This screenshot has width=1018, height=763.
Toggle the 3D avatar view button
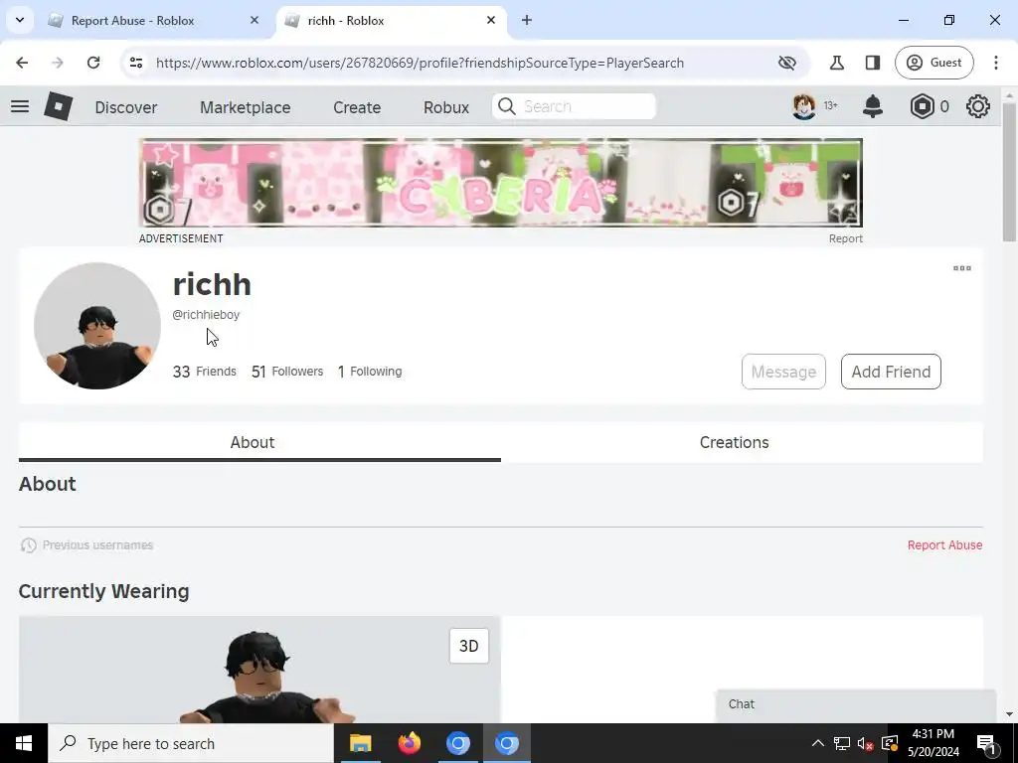click(x=469, y=646)
